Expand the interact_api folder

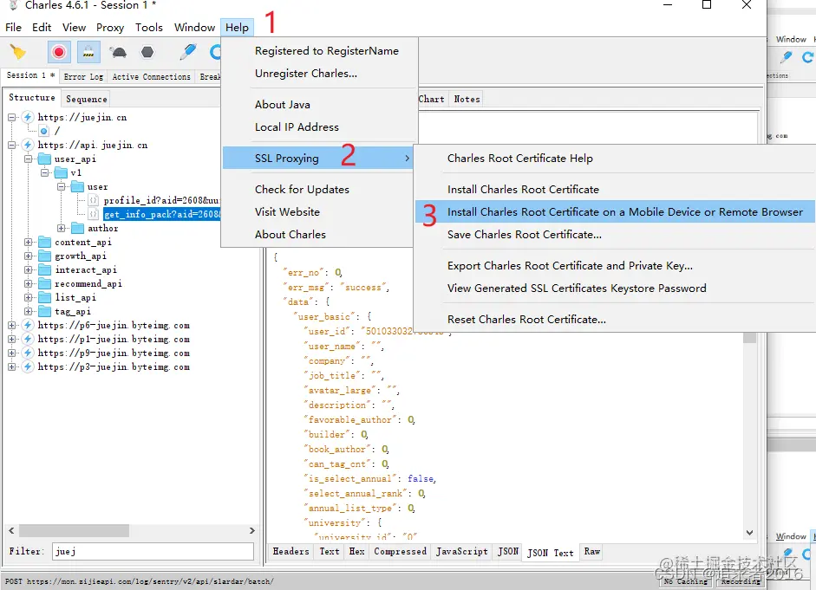28,269
